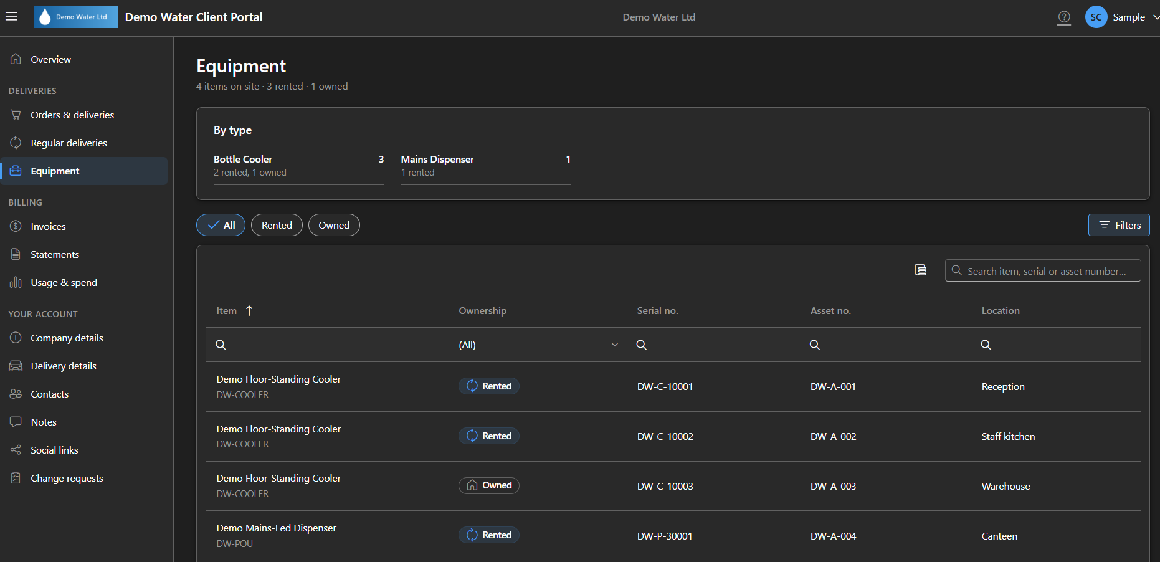Image resolution: width=1160 pixels, height=562 pixels.
Task: Click the Orders & deliveries cart icon
Action: 16,115
